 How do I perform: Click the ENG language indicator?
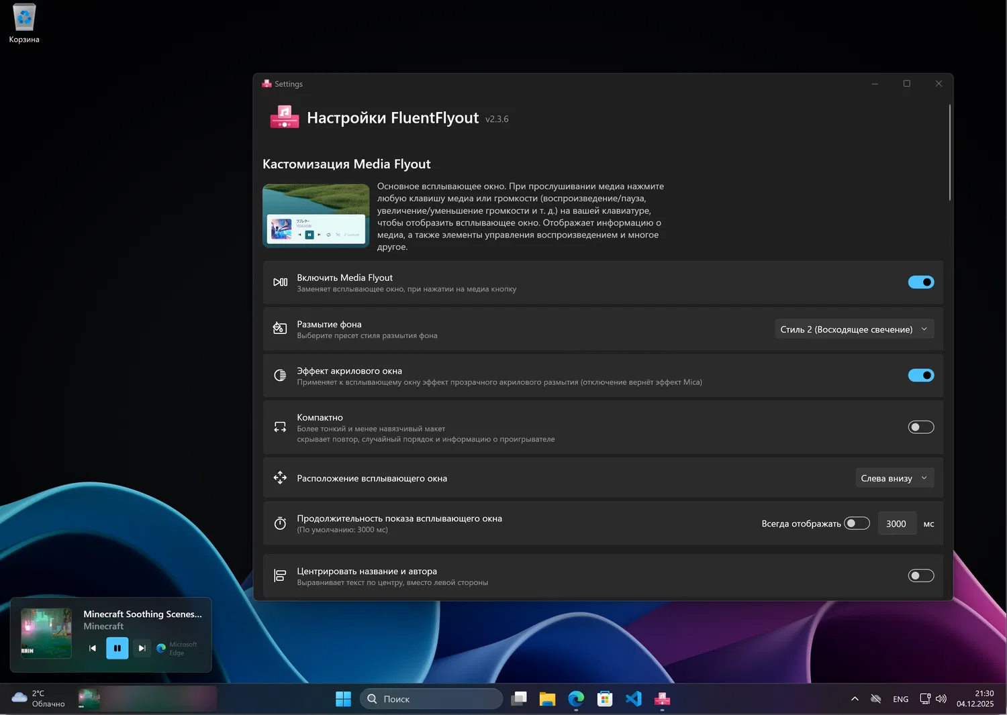point(900,699)
